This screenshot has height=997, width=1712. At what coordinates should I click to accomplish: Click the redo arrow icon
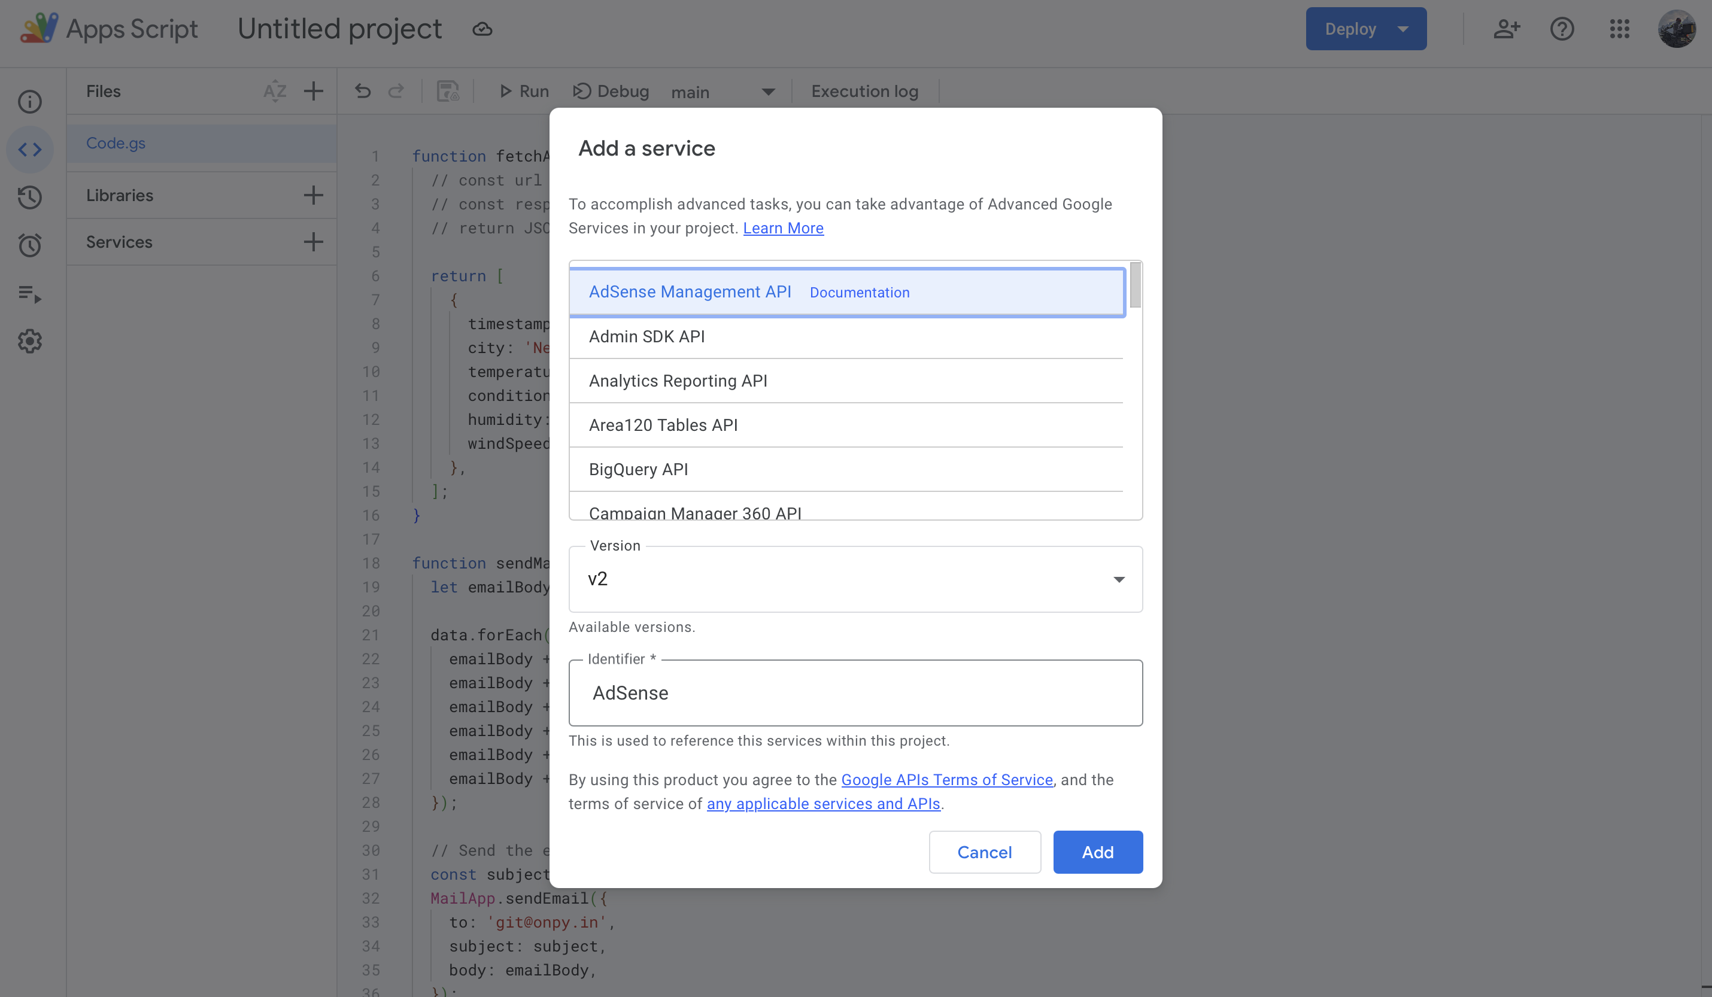click(396, 91)
